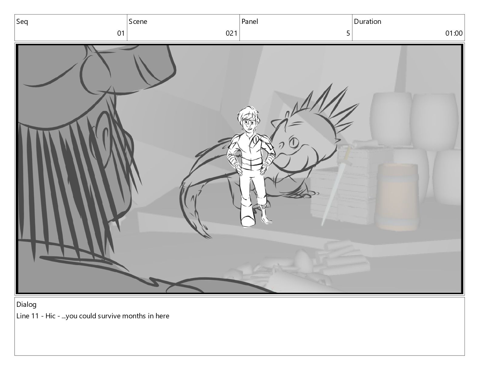Click the Scene label
480x370 pixels.
click(x=138, y=21)
